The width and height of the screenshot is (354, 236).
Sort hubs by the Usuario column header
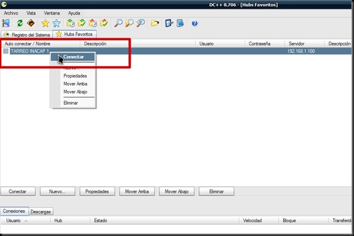tap(220, 43)
